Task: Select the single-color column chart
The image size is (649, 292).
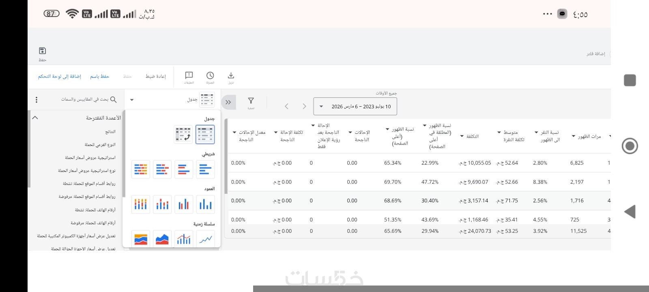Action: click(x=205, y=204)
